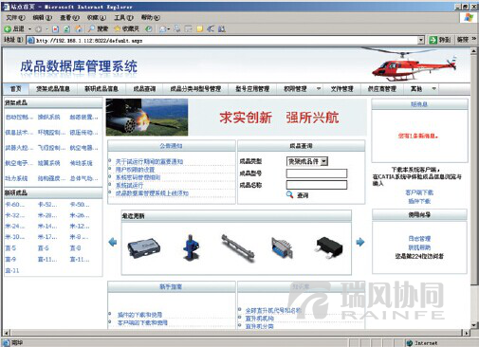The image size is (479, 347).
Task: Open Search with the magnifier toolbar icon
Action: [91, 28]
